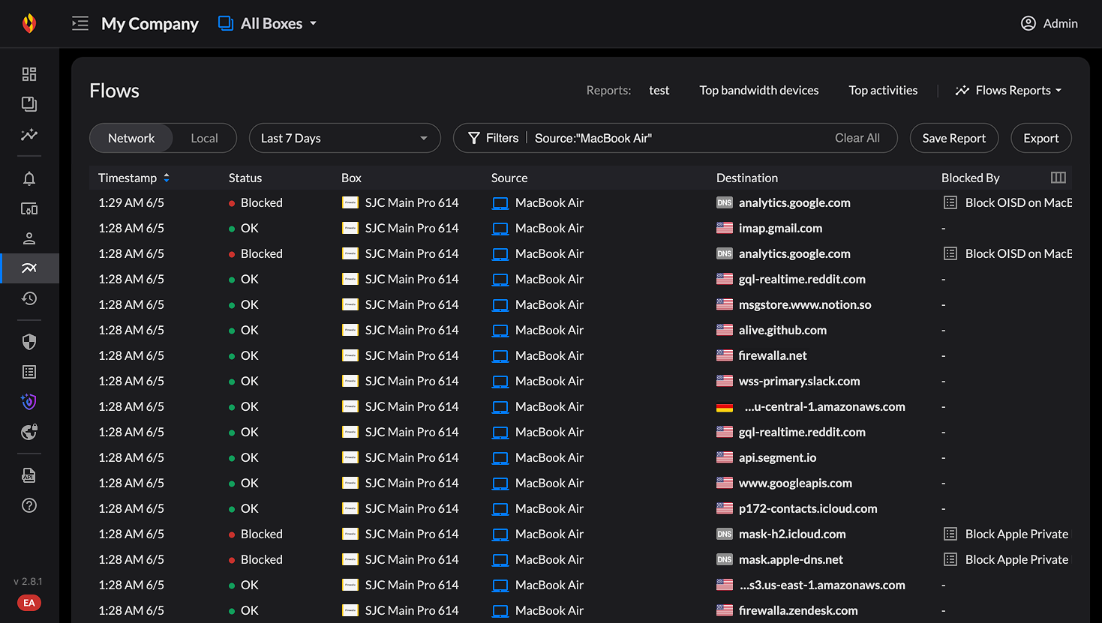Click destination www.googleapis.com

795,483
